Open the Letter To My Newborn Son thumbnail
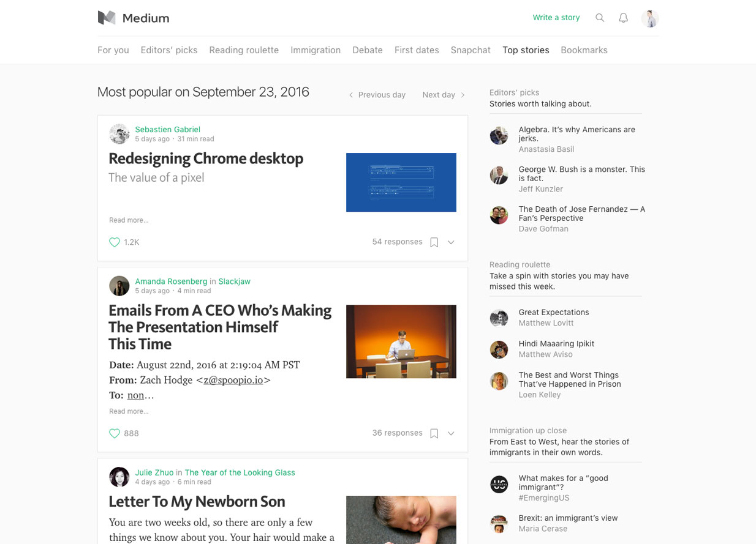The image size is (756, 544). pos(401,520)
